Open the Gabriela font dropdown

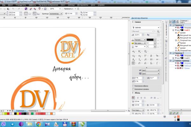click(x=158, y=28)
